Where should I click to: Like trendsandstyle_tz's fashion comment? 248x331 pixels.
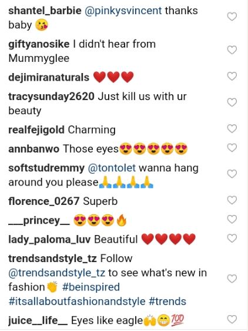click(x=232, y=279)
